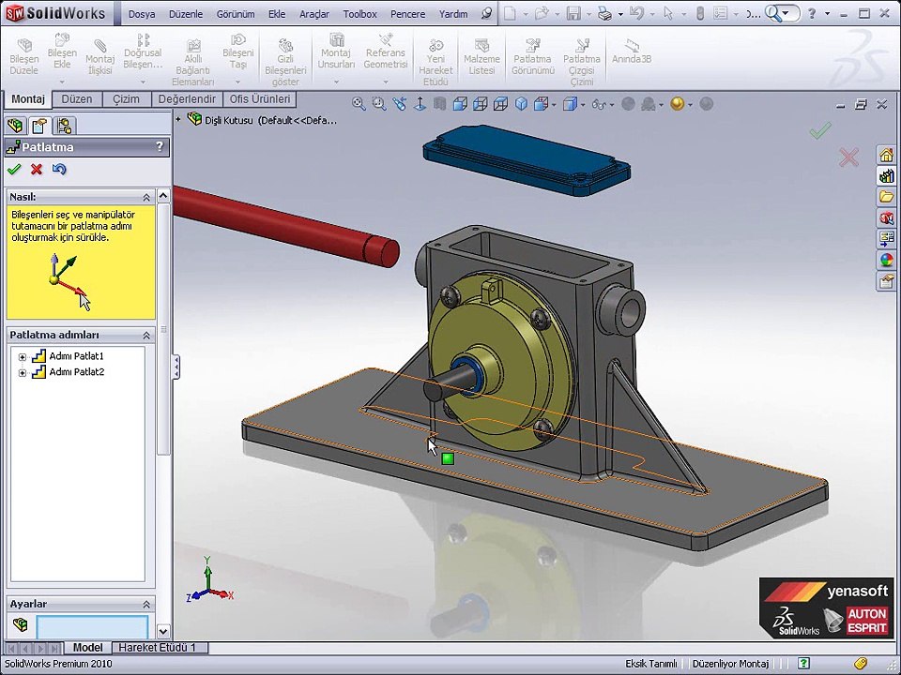The image size is (901, 675).
Task: Select the Wireframe display style
Action: [x=501, y=104]
